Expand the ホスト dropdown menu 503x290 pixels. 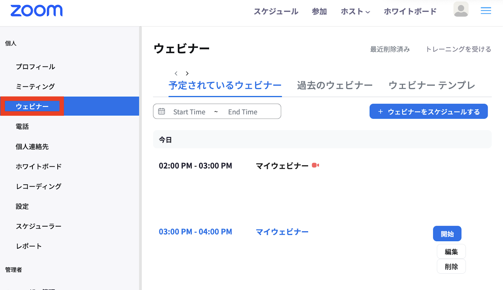356,12
